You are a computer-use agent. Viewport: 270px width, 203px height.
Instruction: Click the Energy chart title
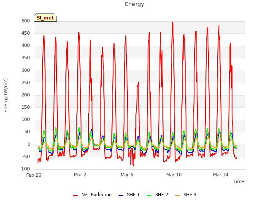(x=135, y=4)
